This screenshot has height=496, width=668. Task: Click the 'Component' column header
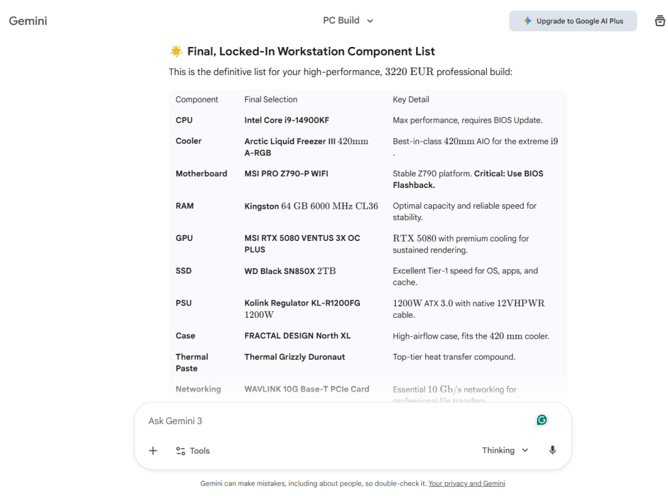(197, 99)
